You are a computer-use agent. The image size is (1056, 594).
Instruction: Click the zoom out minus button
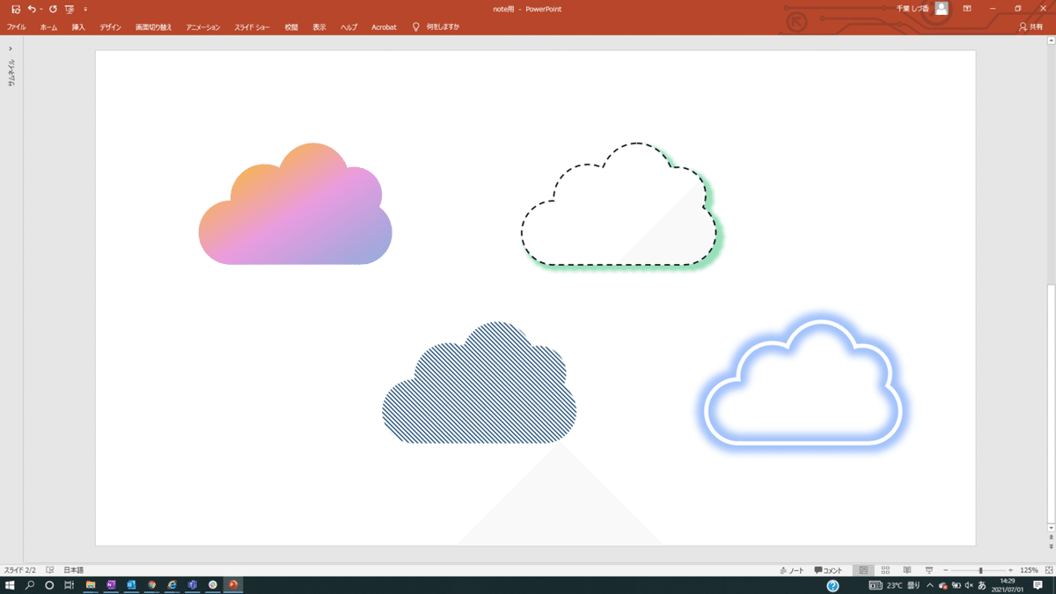pyautogui.click(x=946, y=570)
